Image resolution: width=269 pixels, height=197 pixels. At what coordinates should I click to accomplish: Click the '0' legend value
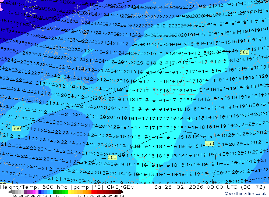point(68,196)
